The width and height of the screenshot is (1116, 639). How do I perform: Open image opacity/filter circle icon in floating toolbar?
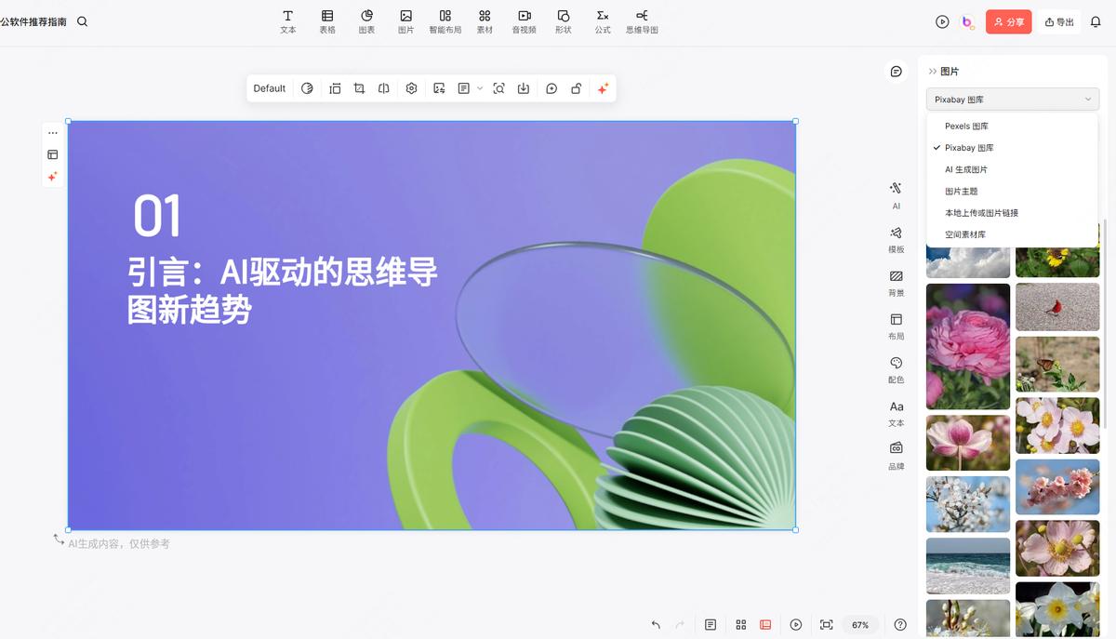point(307,88)
